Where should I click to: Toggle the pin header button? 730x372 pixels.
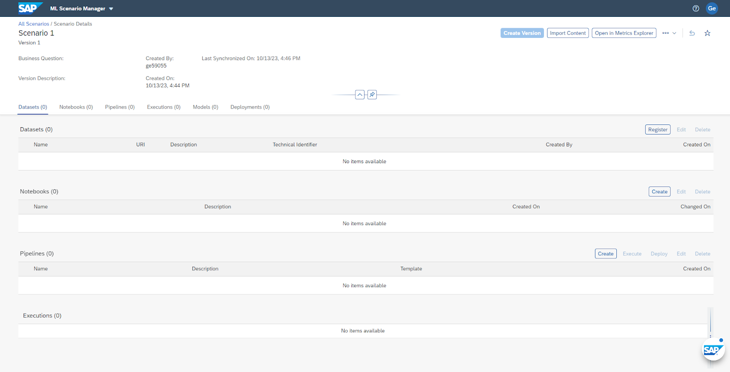(x=372, y=95)
